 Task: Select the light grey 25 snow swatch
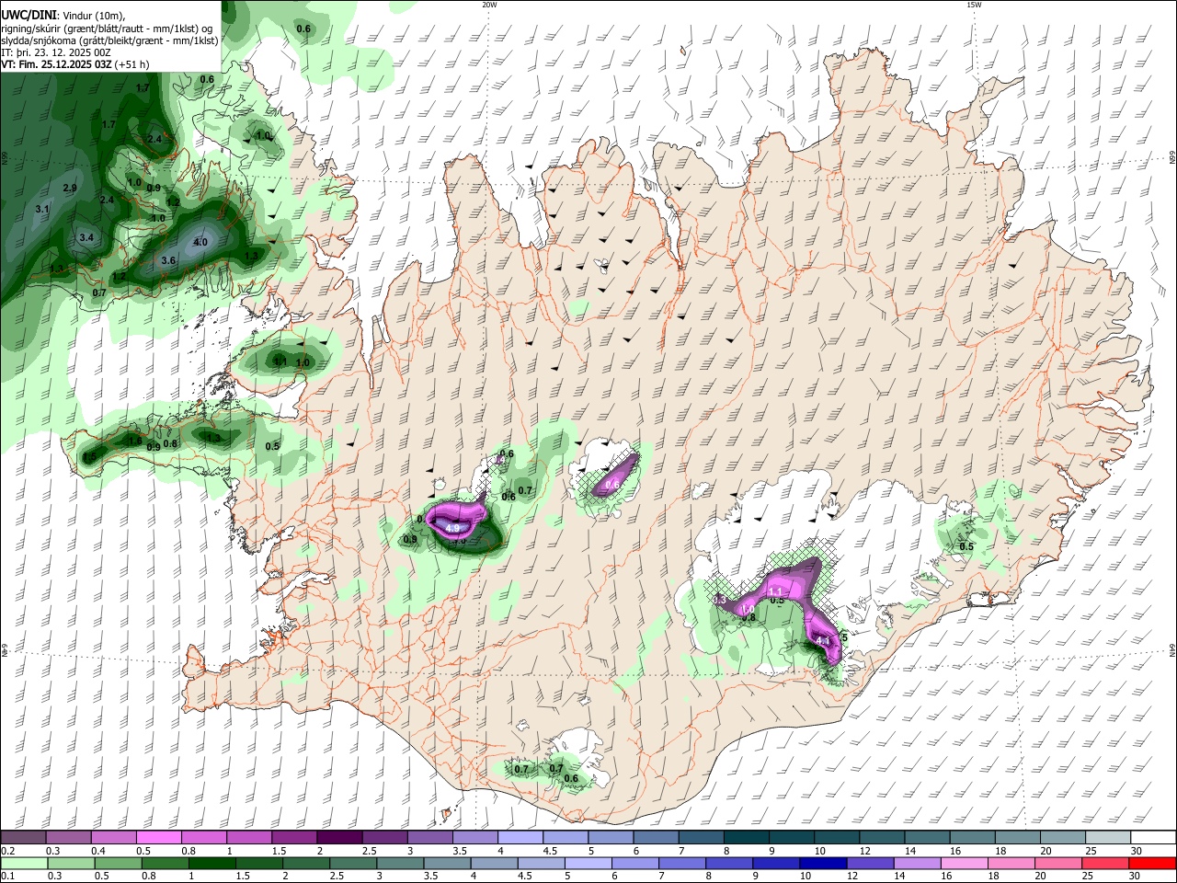coord(1107,838)
